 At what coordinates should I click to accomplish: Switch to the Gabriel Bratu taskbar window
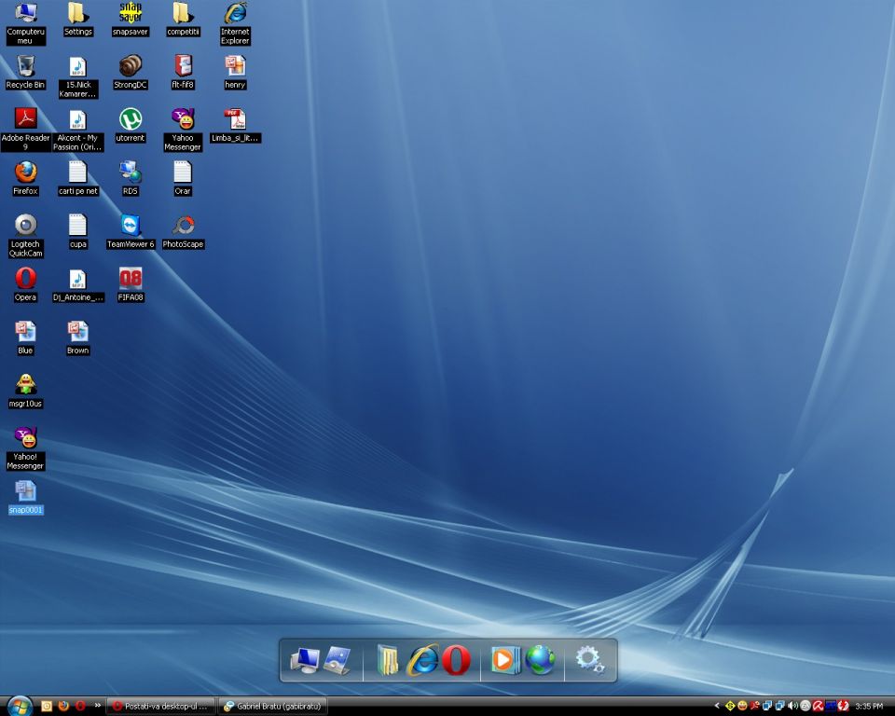tap(272, 706)
